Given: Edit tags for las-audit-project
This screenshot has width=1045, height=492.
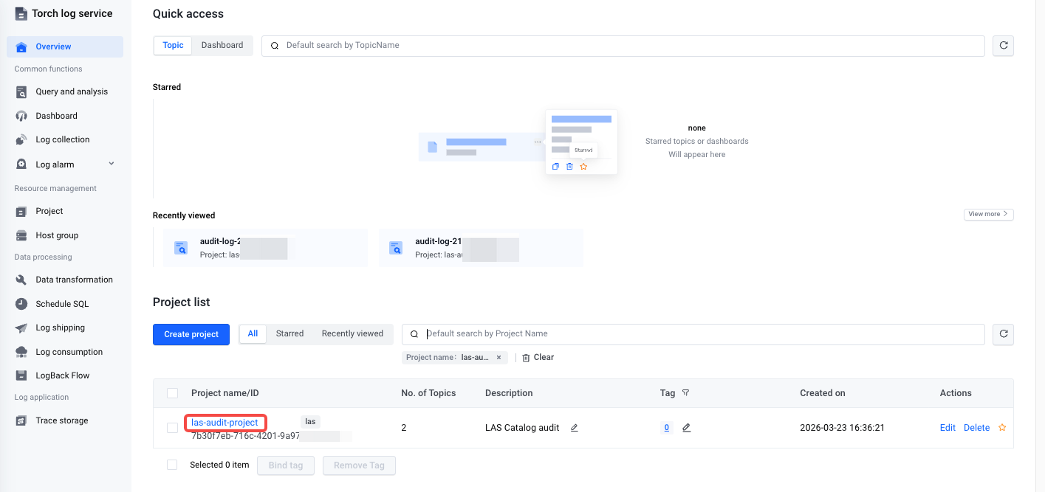Looking at the screenshot, I should coord(687,428).
